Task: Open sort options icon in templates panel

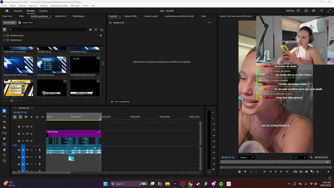Action: tap(96, 30)
